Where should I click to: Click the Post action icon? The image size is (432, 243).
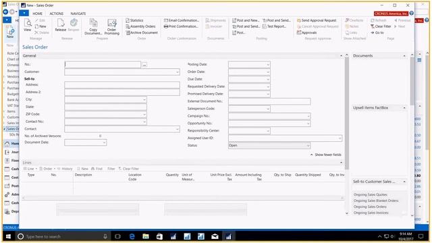click(x=238, y=32)
